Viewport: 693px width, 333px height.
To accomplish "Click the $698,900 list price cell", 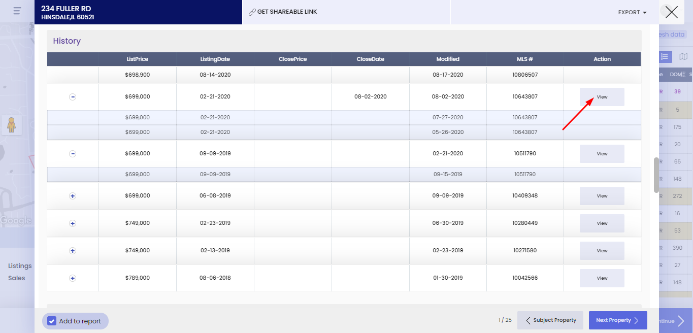I will click(138, 75).
